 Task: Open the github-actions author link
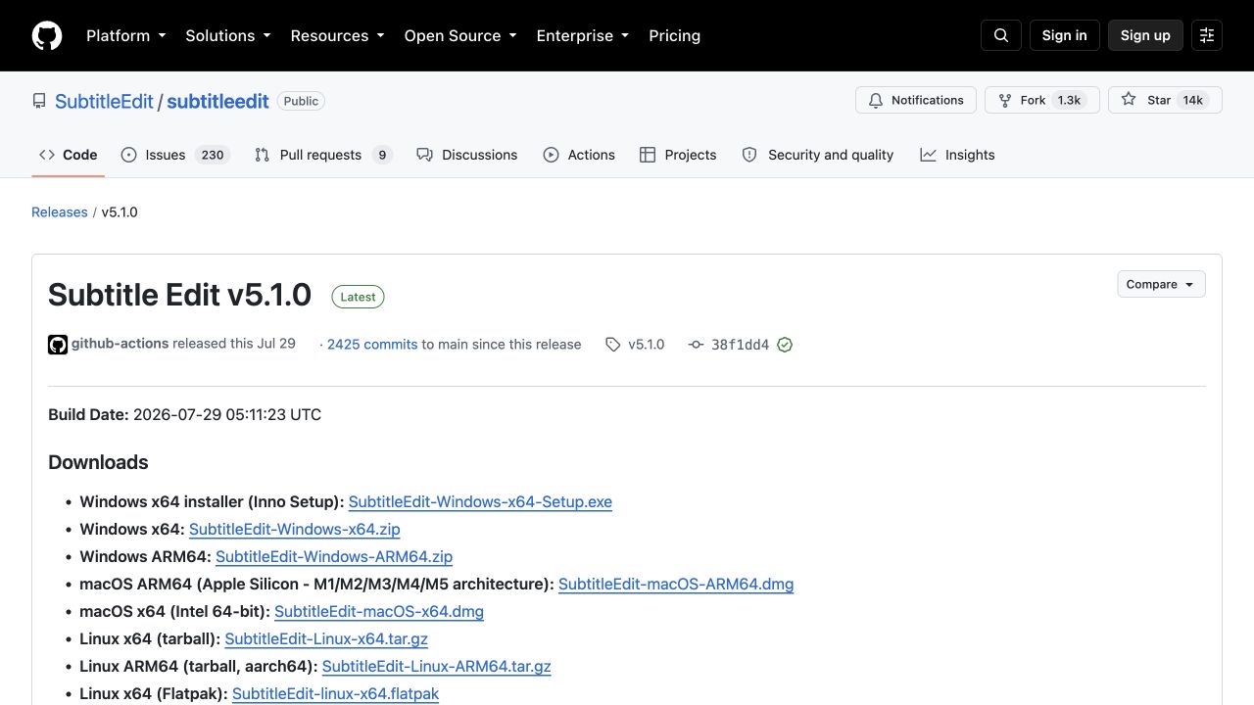click(121, 344)
